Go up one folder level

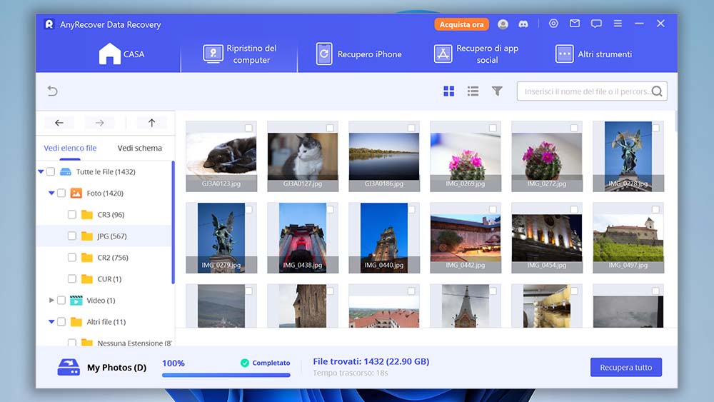click(x=151, y=123)
